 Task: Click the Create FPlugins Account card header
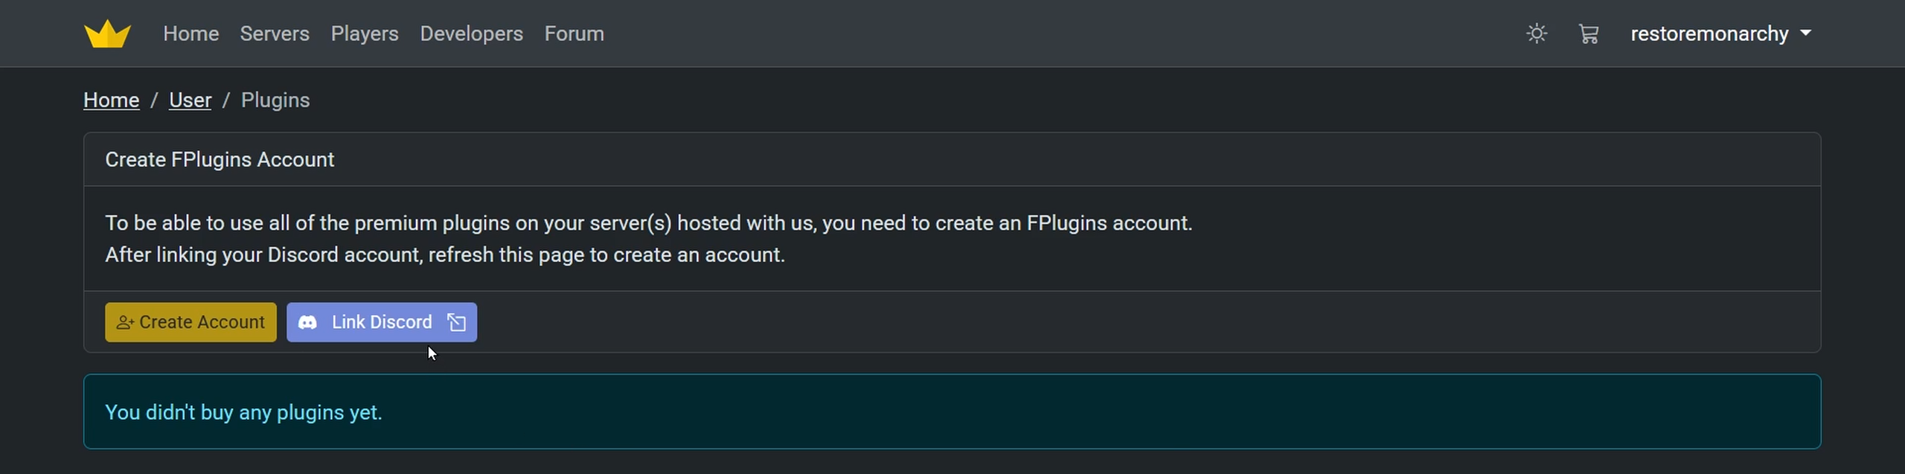(220, 159)
